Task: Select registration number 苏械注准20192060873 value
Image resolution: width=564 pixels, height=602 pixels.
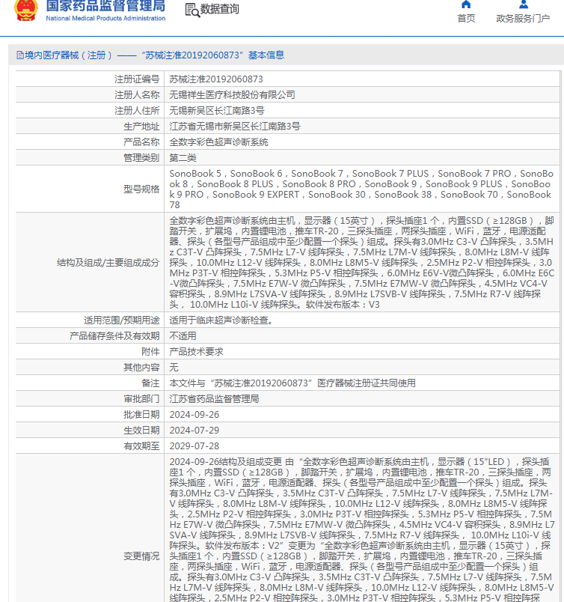Action: point(216,79)
